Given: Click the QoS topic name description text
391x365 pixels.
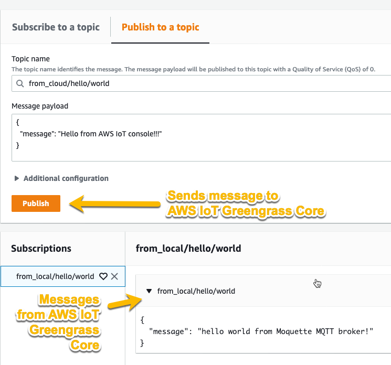Looking at the screenshot, I should tap(193, 69).
